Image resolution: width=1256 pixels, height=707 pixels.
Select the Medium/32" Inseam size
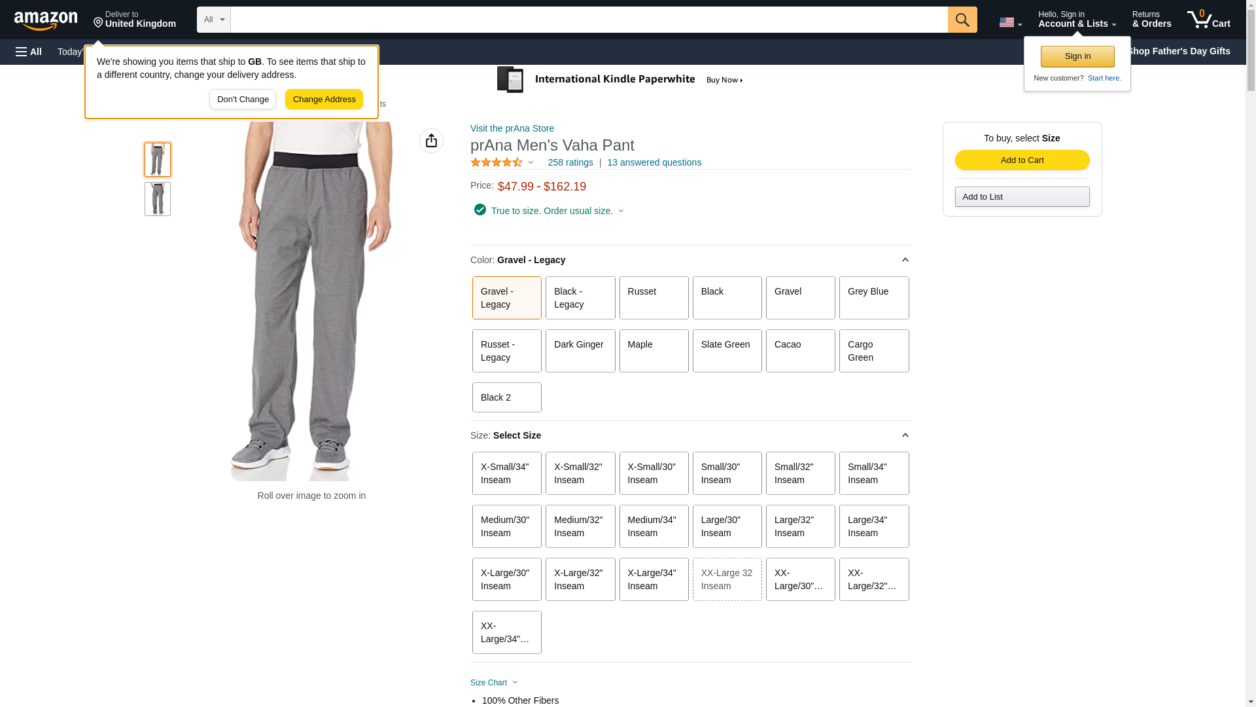tap(580, 526)
